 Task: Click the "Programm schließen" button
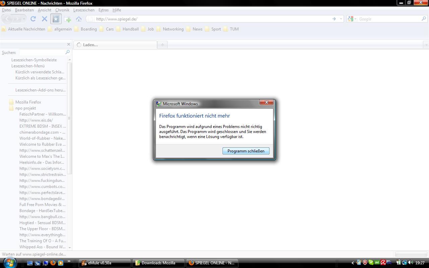coord(246,151)
